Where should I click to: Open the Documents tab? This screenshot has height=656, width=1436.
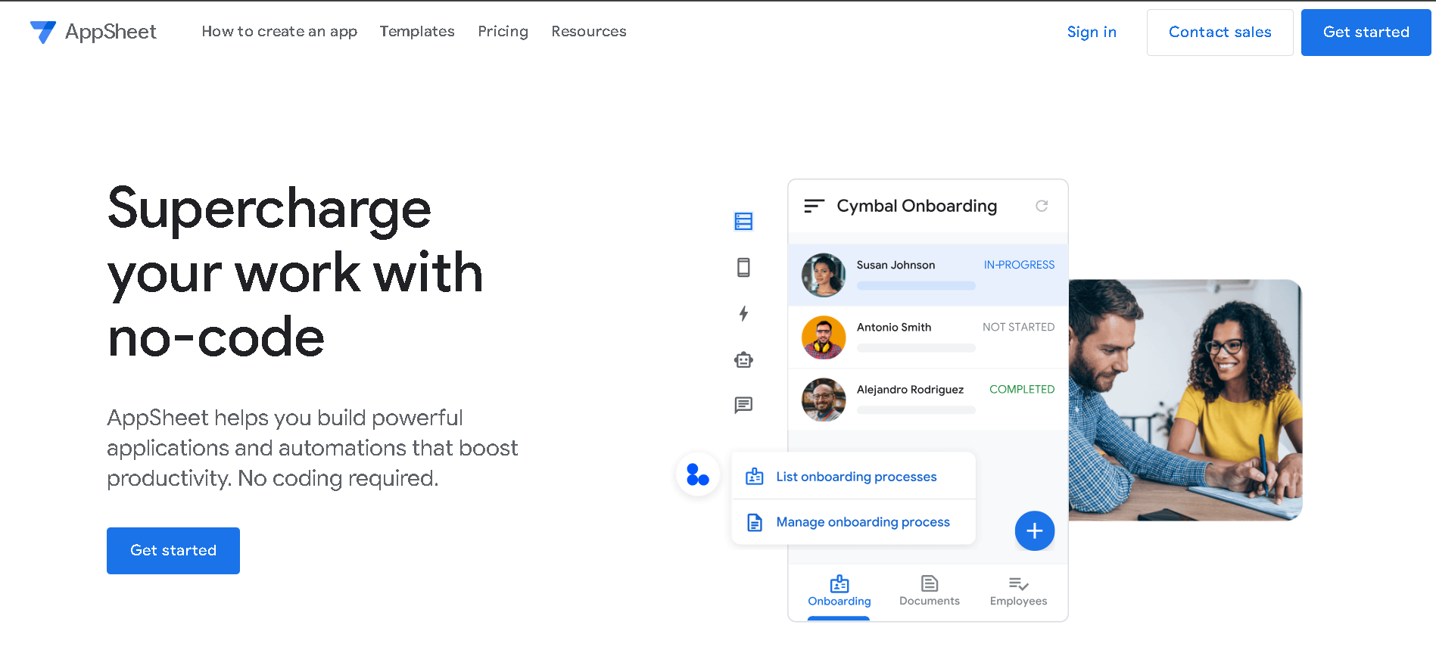929,592
